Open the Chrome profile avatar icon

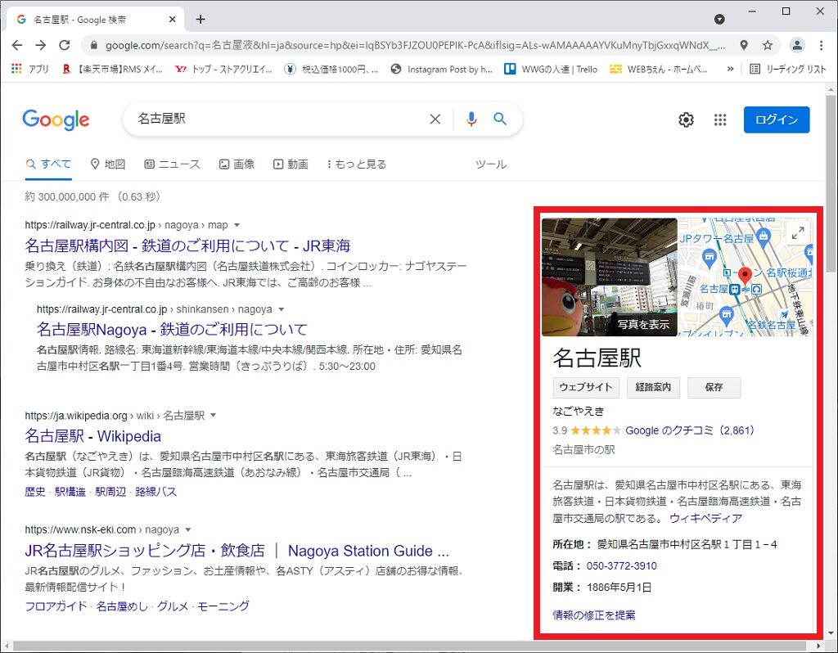tap(796, 46)
